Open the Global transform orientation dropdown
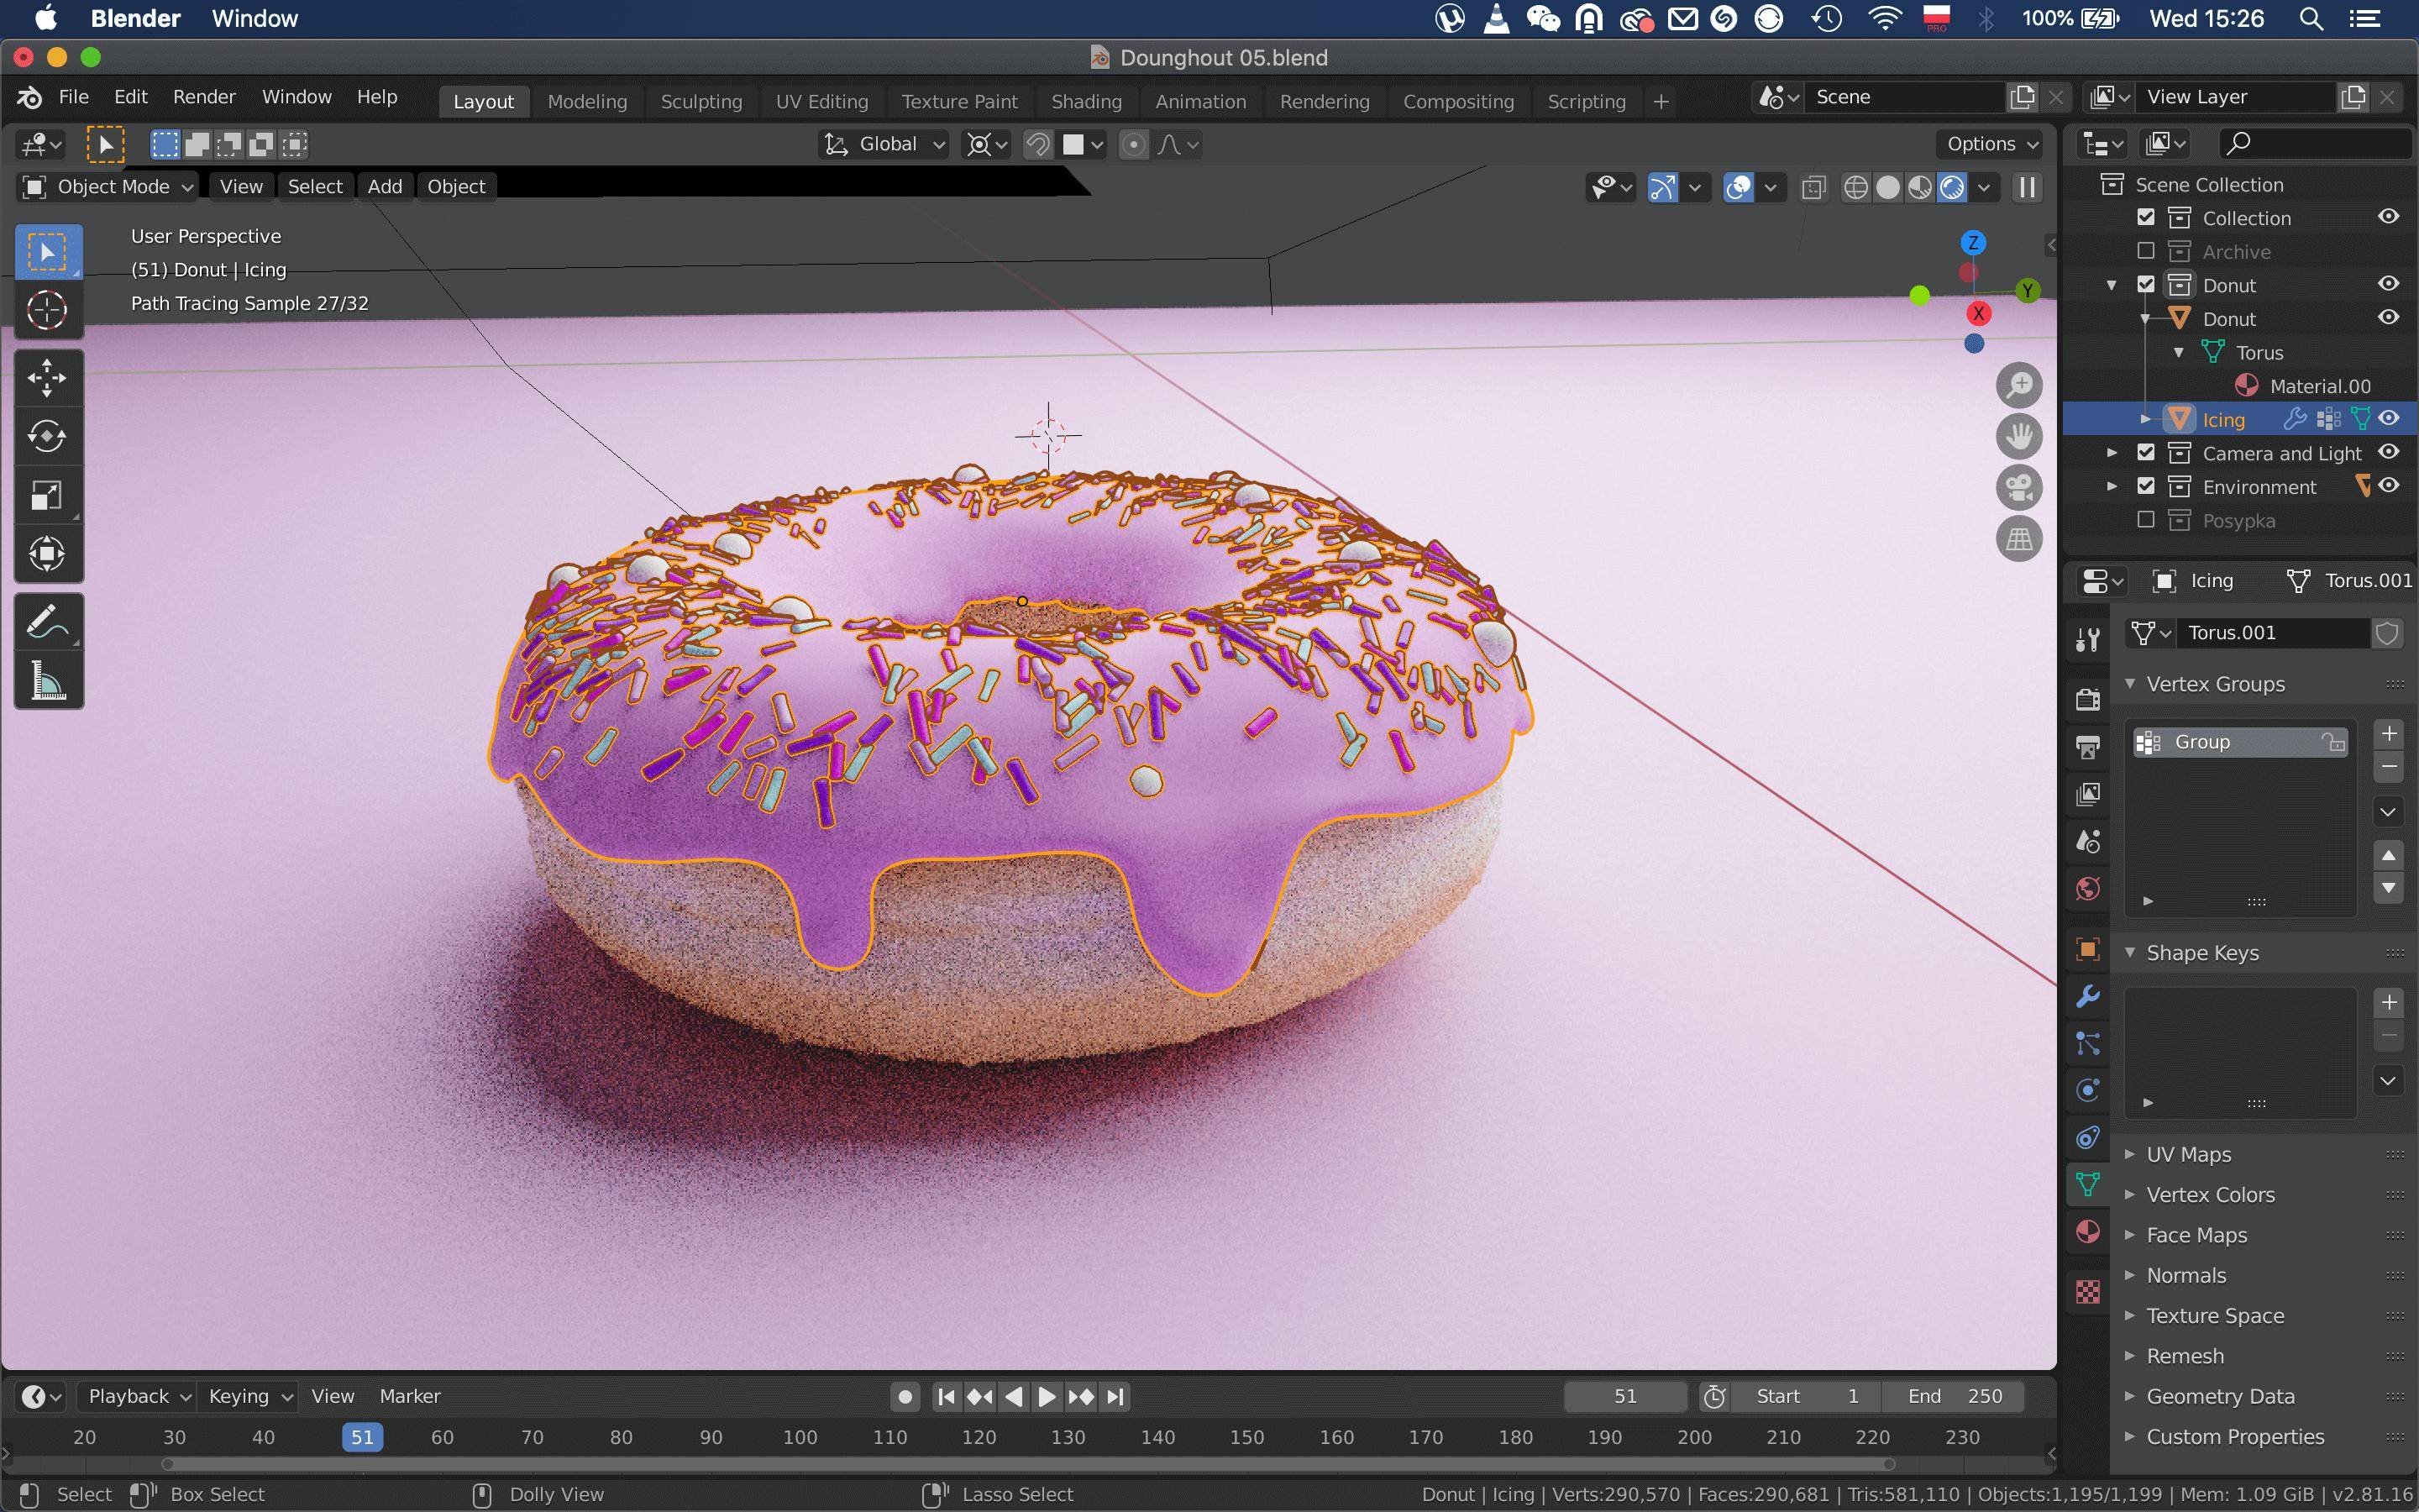Screen dimensions: 2419x1512 (x=884, y=144)
